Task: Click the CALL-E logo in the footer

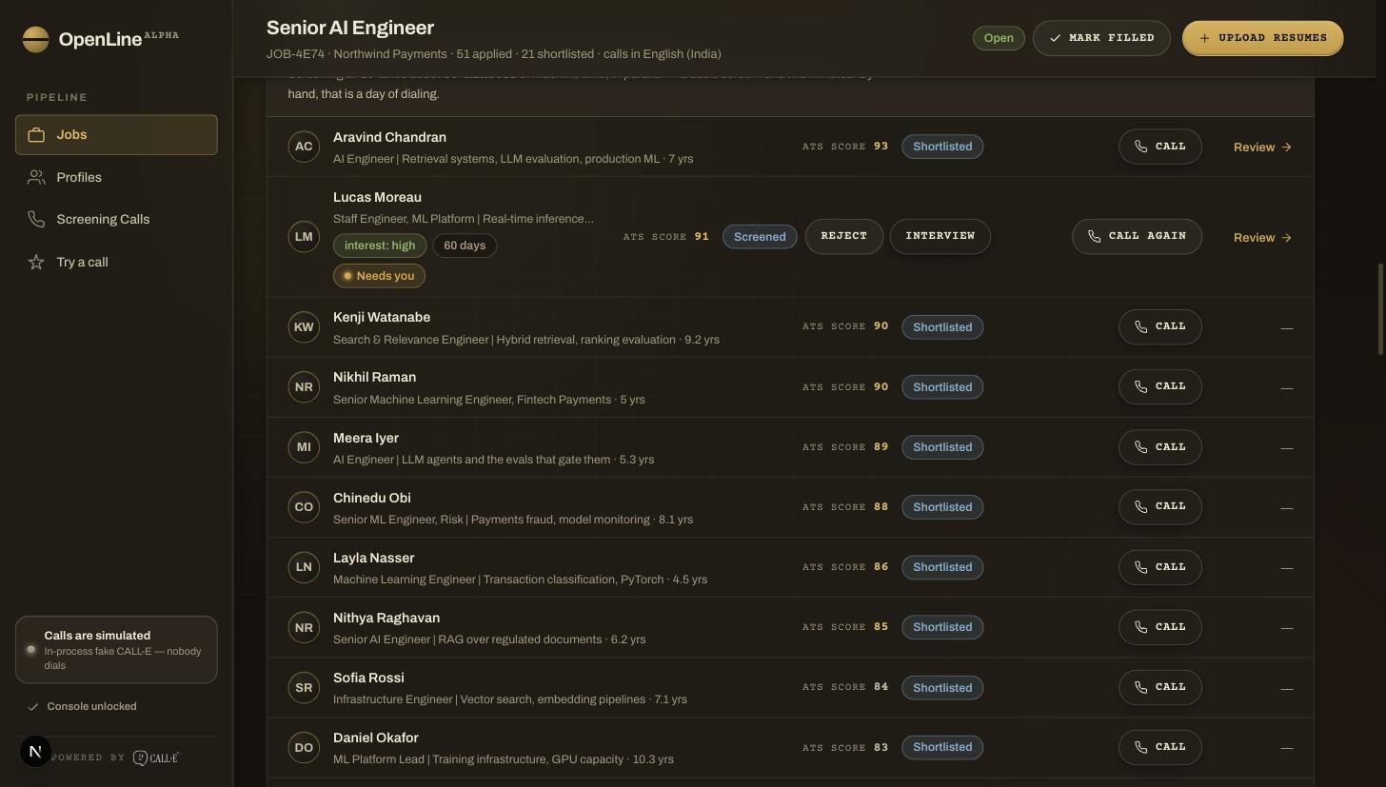Action: coord(156,757)
